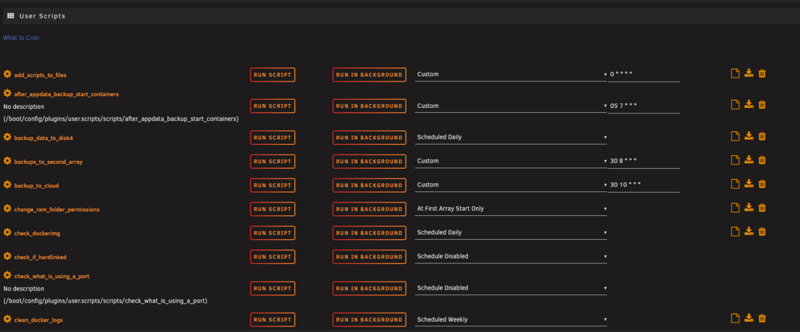Click the after_appdata_backup_start_containers script name
Viewport: 800px width, 332px height.
click(x=66, y=94)
